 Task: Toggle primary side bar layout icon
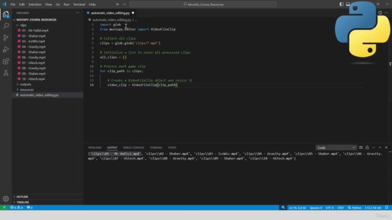point(341,4)
